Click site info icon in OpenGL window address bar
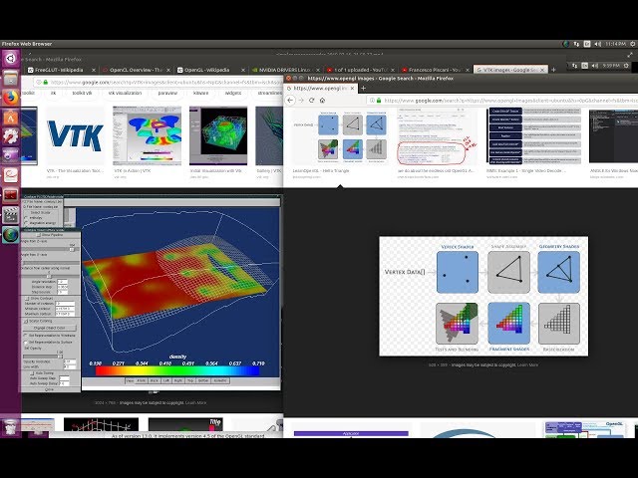The width and height of the screenshot is (638, 478). pos(372,100)
